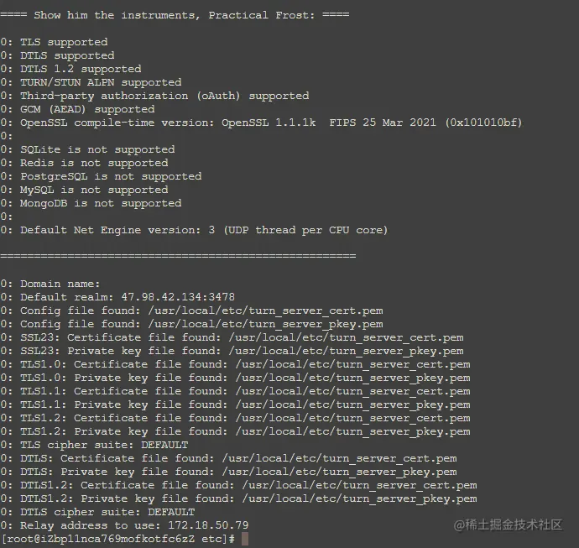Click the terminal cursor block after the prompt
Viewport: 579px width, 548px height.
[x=245, y=539]
